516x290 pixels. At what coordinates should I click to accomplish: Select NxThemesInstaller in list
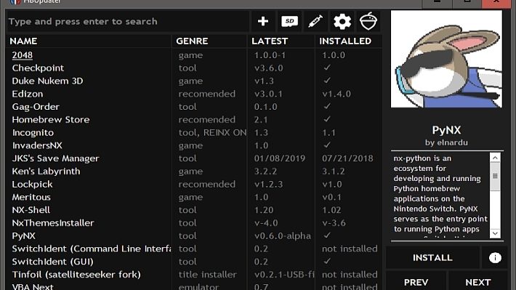tap(194, 223)
